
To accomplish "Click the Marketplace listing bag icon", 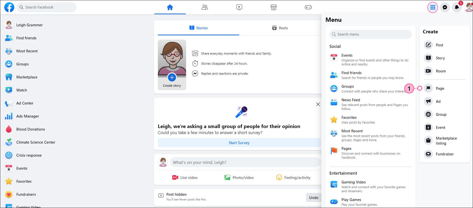I will [x=428, y=140].
